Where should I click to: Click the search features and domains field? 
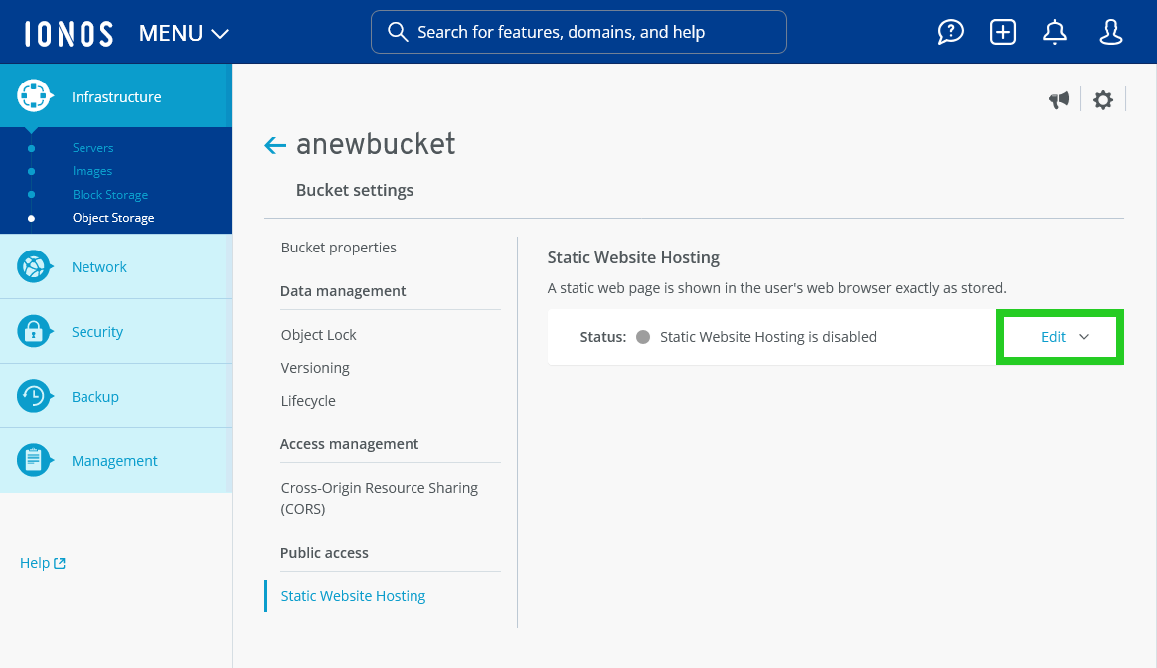click(578, 32)
